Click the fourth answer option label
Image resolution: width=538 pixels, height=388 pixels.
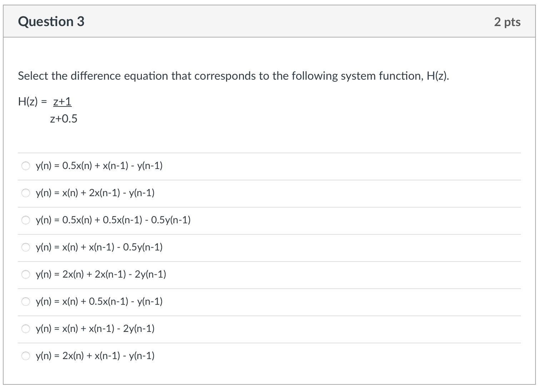(99, 247)
